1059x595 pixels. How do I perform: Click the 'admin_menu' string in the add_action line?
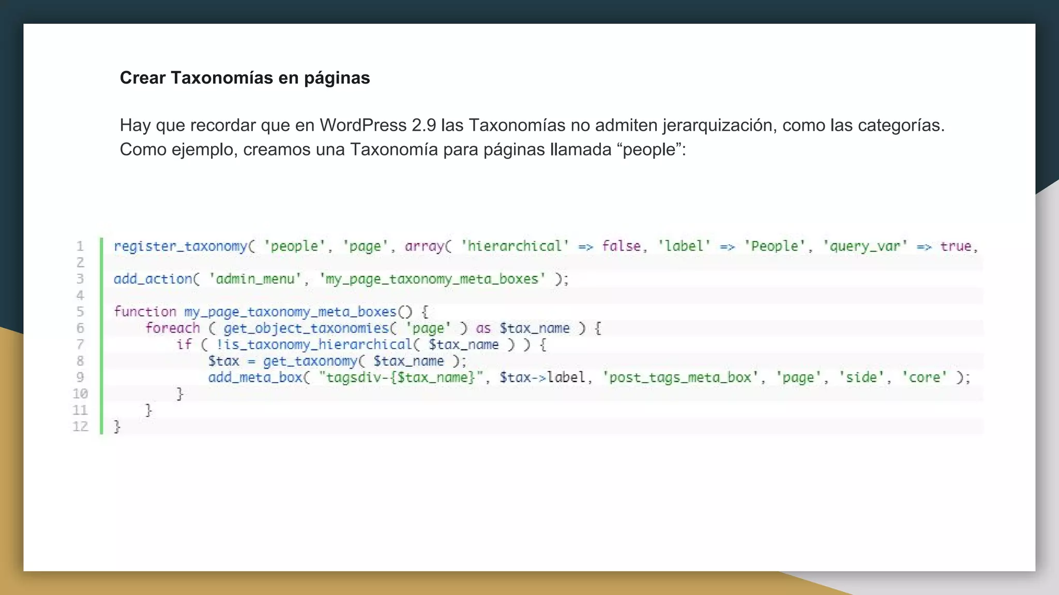(x=255, y=279)
